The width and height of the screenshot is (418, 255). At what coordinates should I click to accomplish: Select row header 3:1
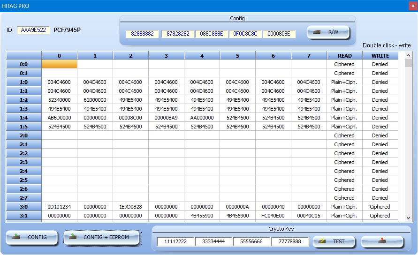pyautogui.click(x=24, y=216)
